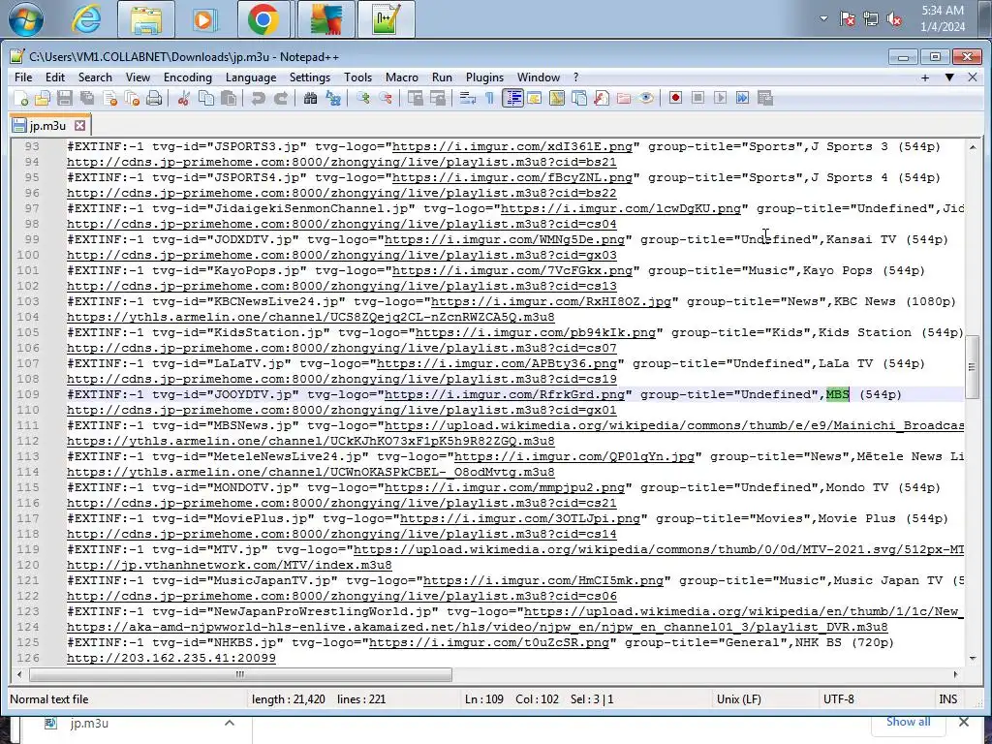Close the jp.m3u tab with its red X

[79, 125]
